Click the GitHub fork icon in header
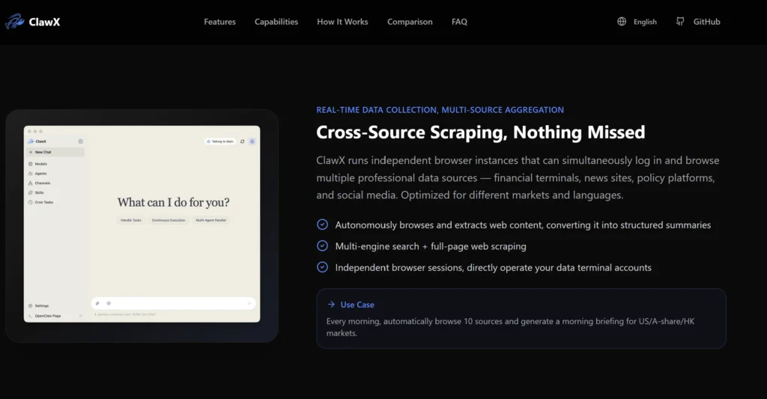 point(680,22)
